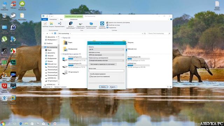Viewport: 224px width, 126px height.
Task: Collapse the Устройства и диски section
Action: [x=62, y=54]
